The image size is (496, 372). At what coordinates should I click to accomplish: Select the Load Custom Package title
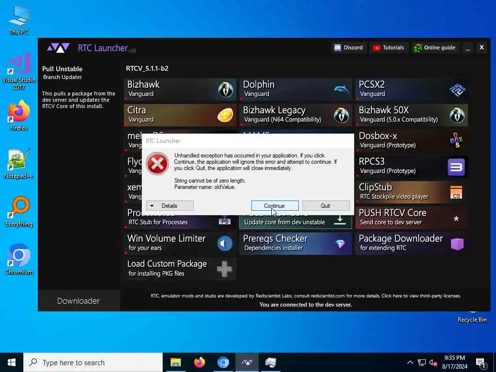167,264
